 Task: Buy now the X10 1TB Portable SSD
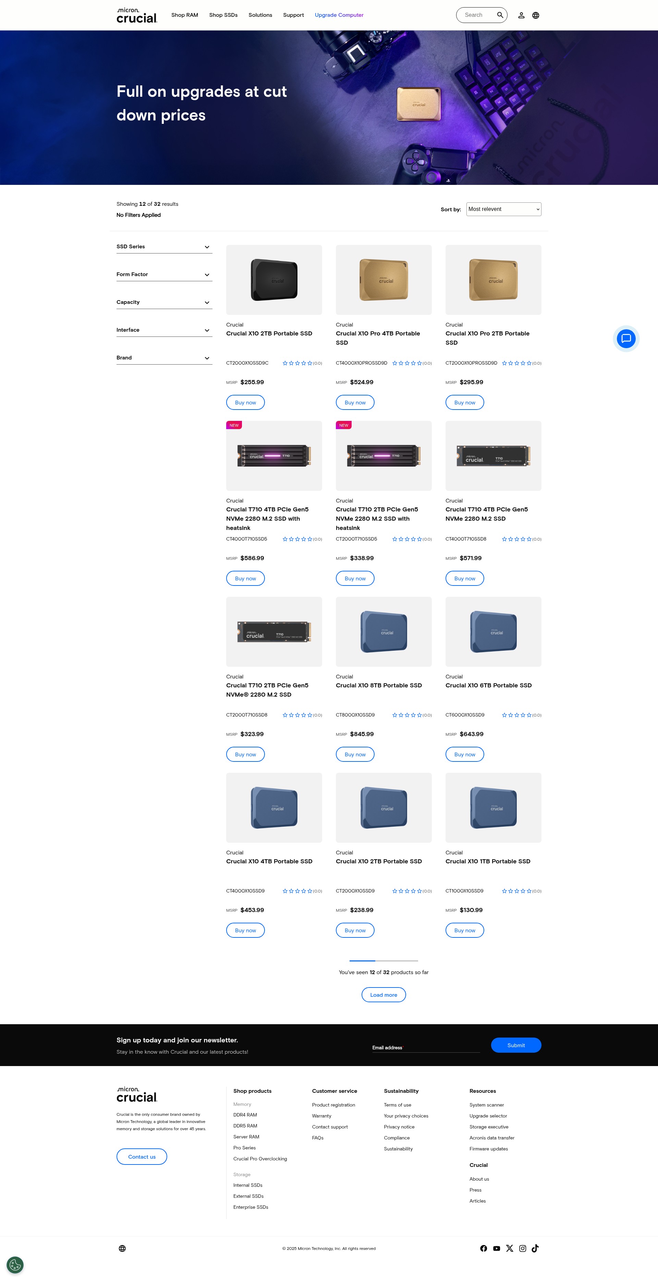[x=465, y=931]
